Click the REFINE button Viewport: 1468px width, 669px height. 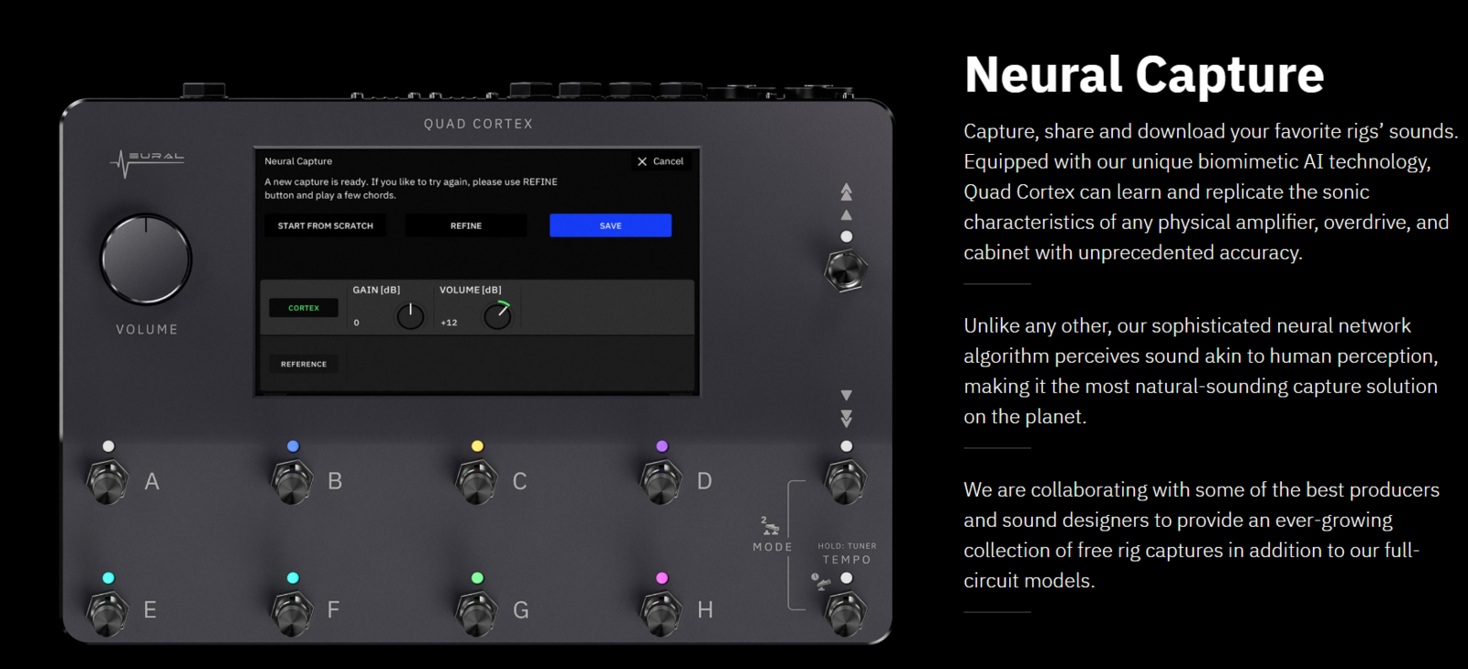[x=466, y=225]
